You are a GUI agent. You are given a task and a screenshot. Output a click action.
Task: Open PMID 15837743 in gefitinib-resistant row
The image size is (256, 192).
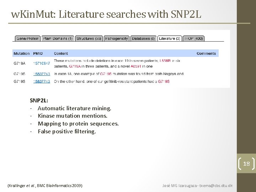pos(42,81)
